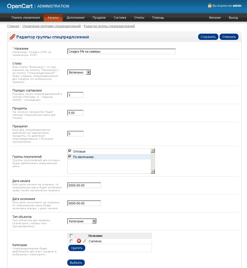Viewport: 247px width, 268px height.
Task: Click the Сохранить button
Action: pos(208,37)
